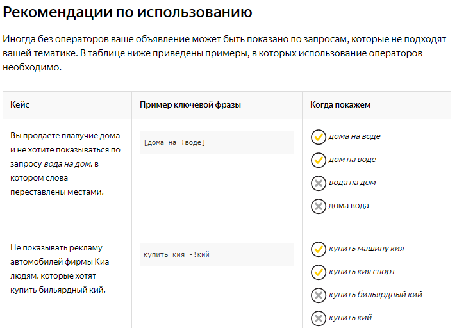Click the case description about Киа cars
Image resolution: width=466 pixels, height=328 pixels.
coord(60,269)
